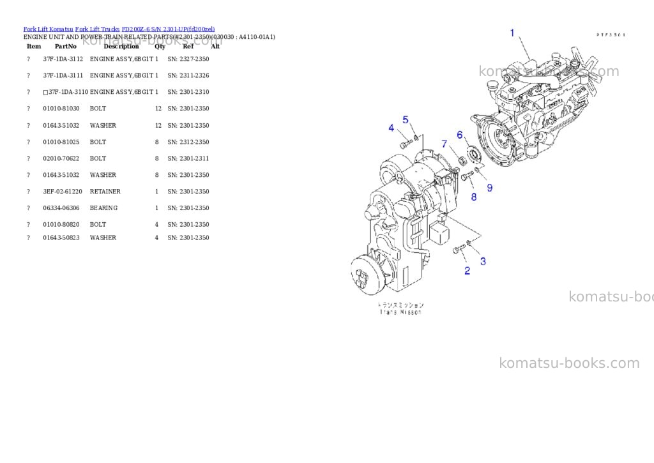Viewport: 654px width, 463px height.
Task: Click the Qty column header
Action: coord(160,46)
